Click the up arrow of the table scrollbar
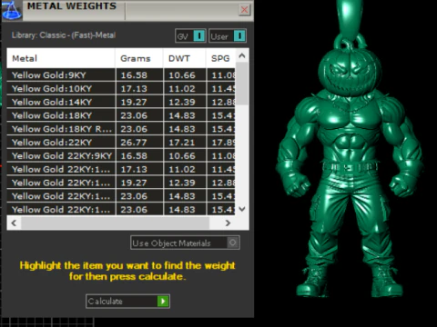The image size is (437, 327). pyautogui.click(x=242, y=55)
